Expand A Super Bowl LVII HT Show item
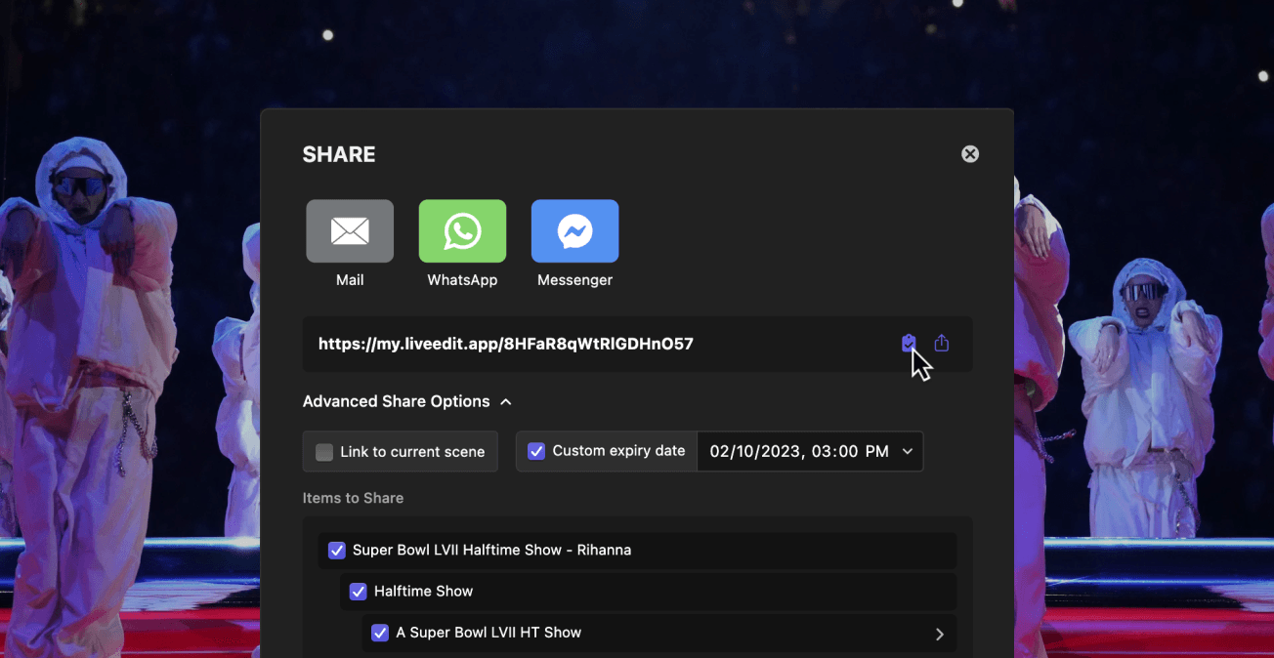Image resolution: width=1274 pixels, height=658 pixels. pos(939,633)
